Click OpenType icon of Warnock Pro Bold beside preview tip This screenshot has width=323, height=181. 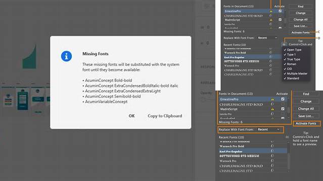tap(272, 146)
